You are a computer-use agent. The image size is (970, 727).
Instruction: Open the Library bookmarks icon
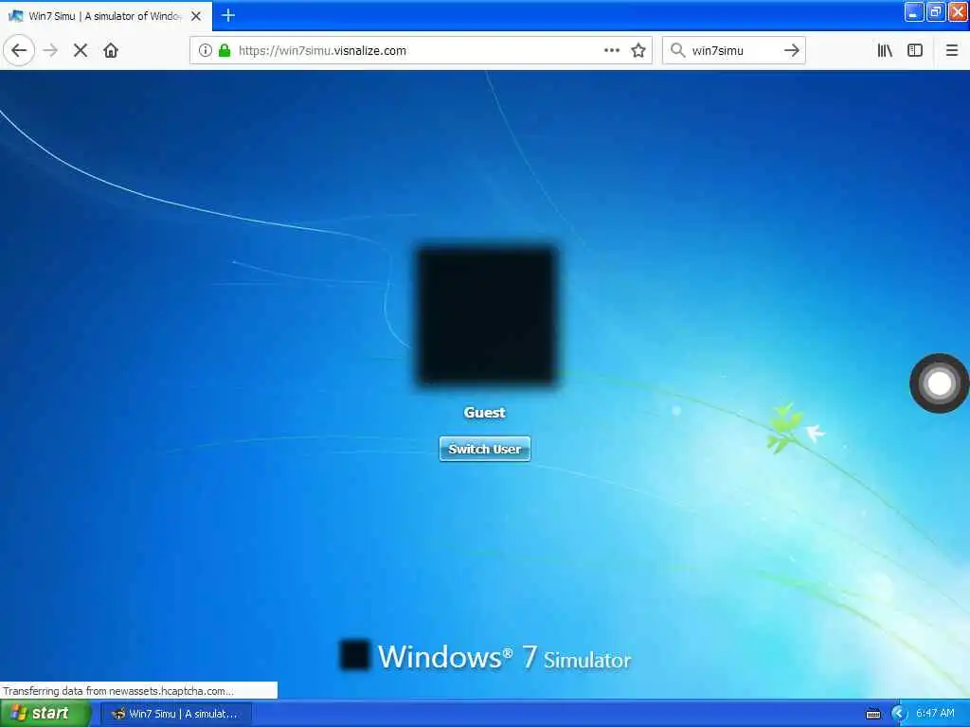886,50
